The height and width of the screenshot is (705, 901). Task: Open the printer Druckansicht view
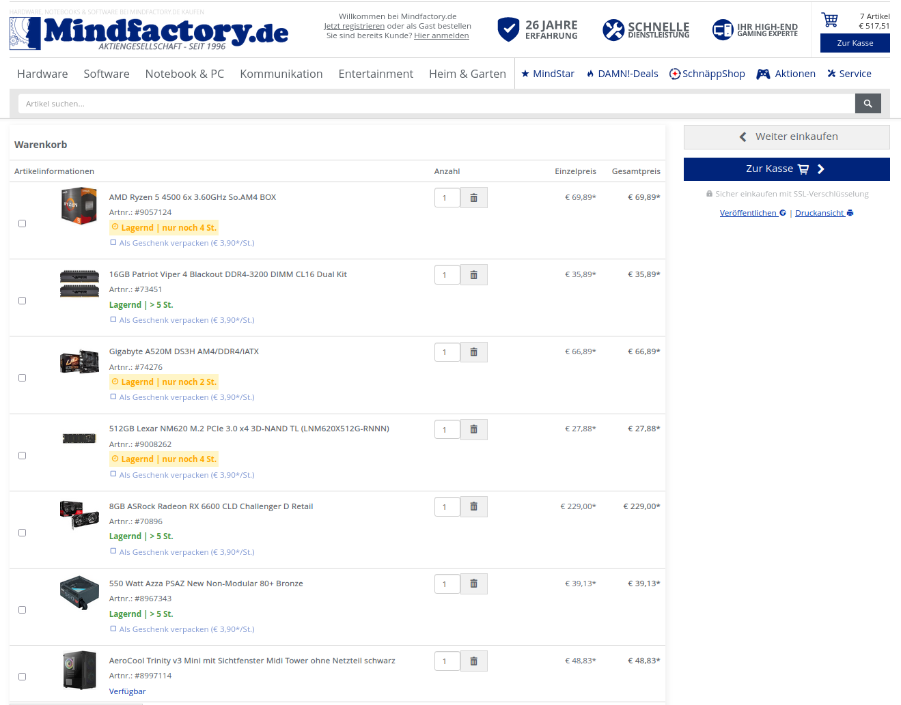tap(824, 213)
